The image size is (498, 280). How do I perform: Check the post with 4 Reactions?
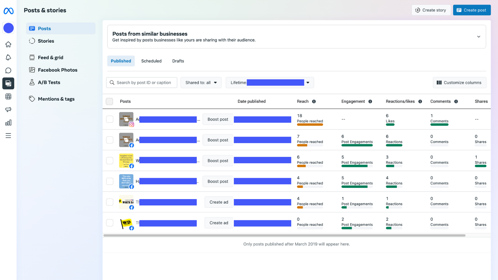click(110, 181)
